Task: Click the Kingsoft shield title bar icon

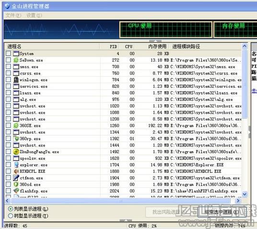Action: click(7, 6)
